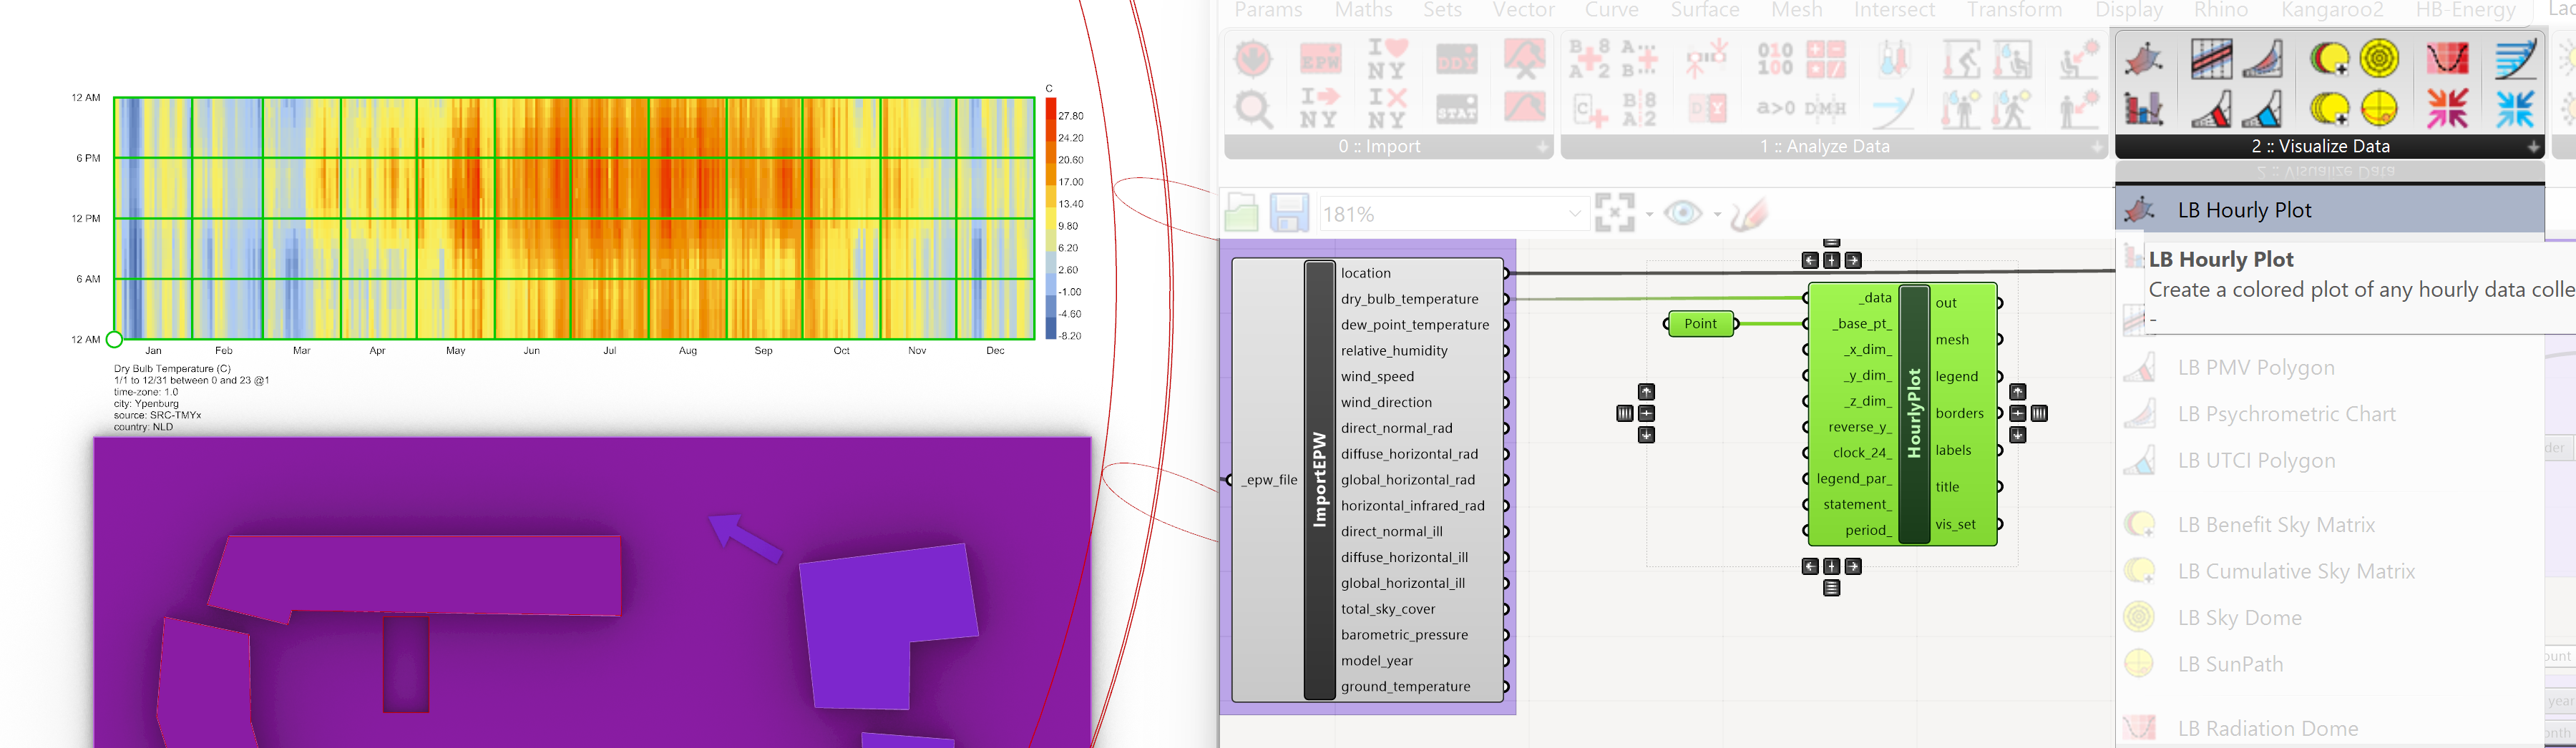Click the yellow Sky Dome ribbon icon
2576x748 pixels.
[2379, 59]
